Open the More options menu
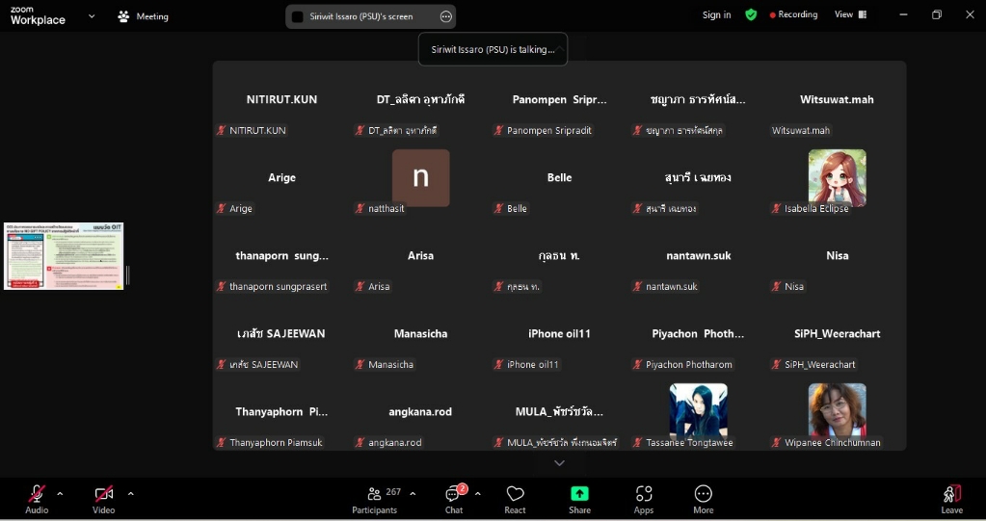Viewport: 986px width, 521px height. coord(703,498)
